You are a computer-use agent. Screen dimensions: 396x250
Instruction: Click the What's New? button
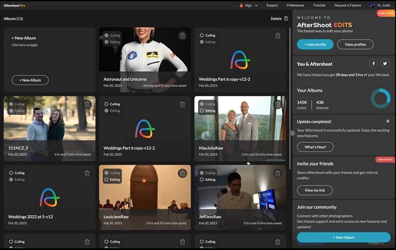pyautogui.click(x=315, y=147)
